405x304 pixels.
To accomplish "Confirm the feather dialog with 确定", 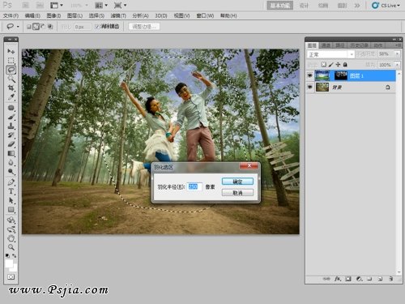I will coord(237,182).
